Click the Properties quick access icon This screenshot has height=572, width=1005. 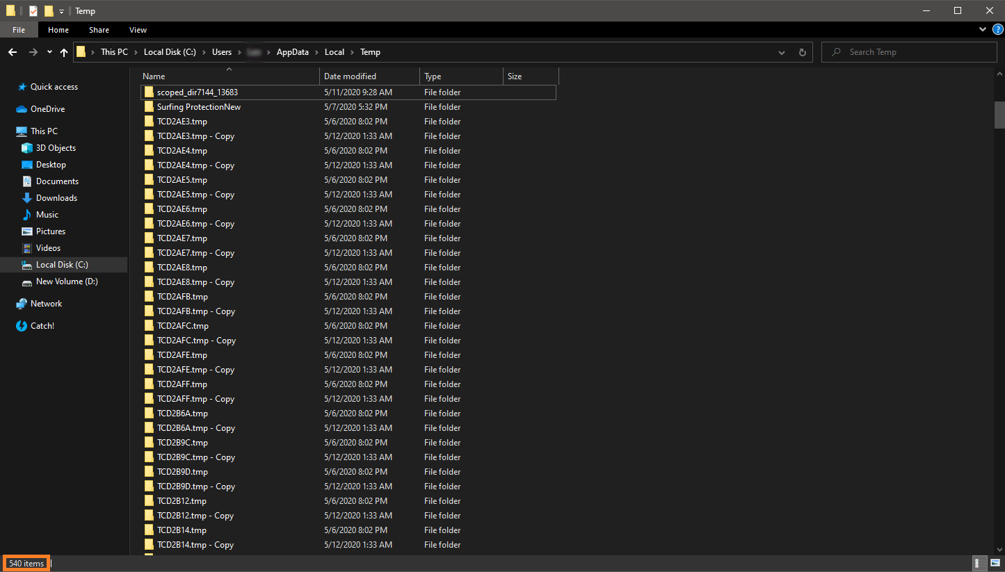(33, 10)
